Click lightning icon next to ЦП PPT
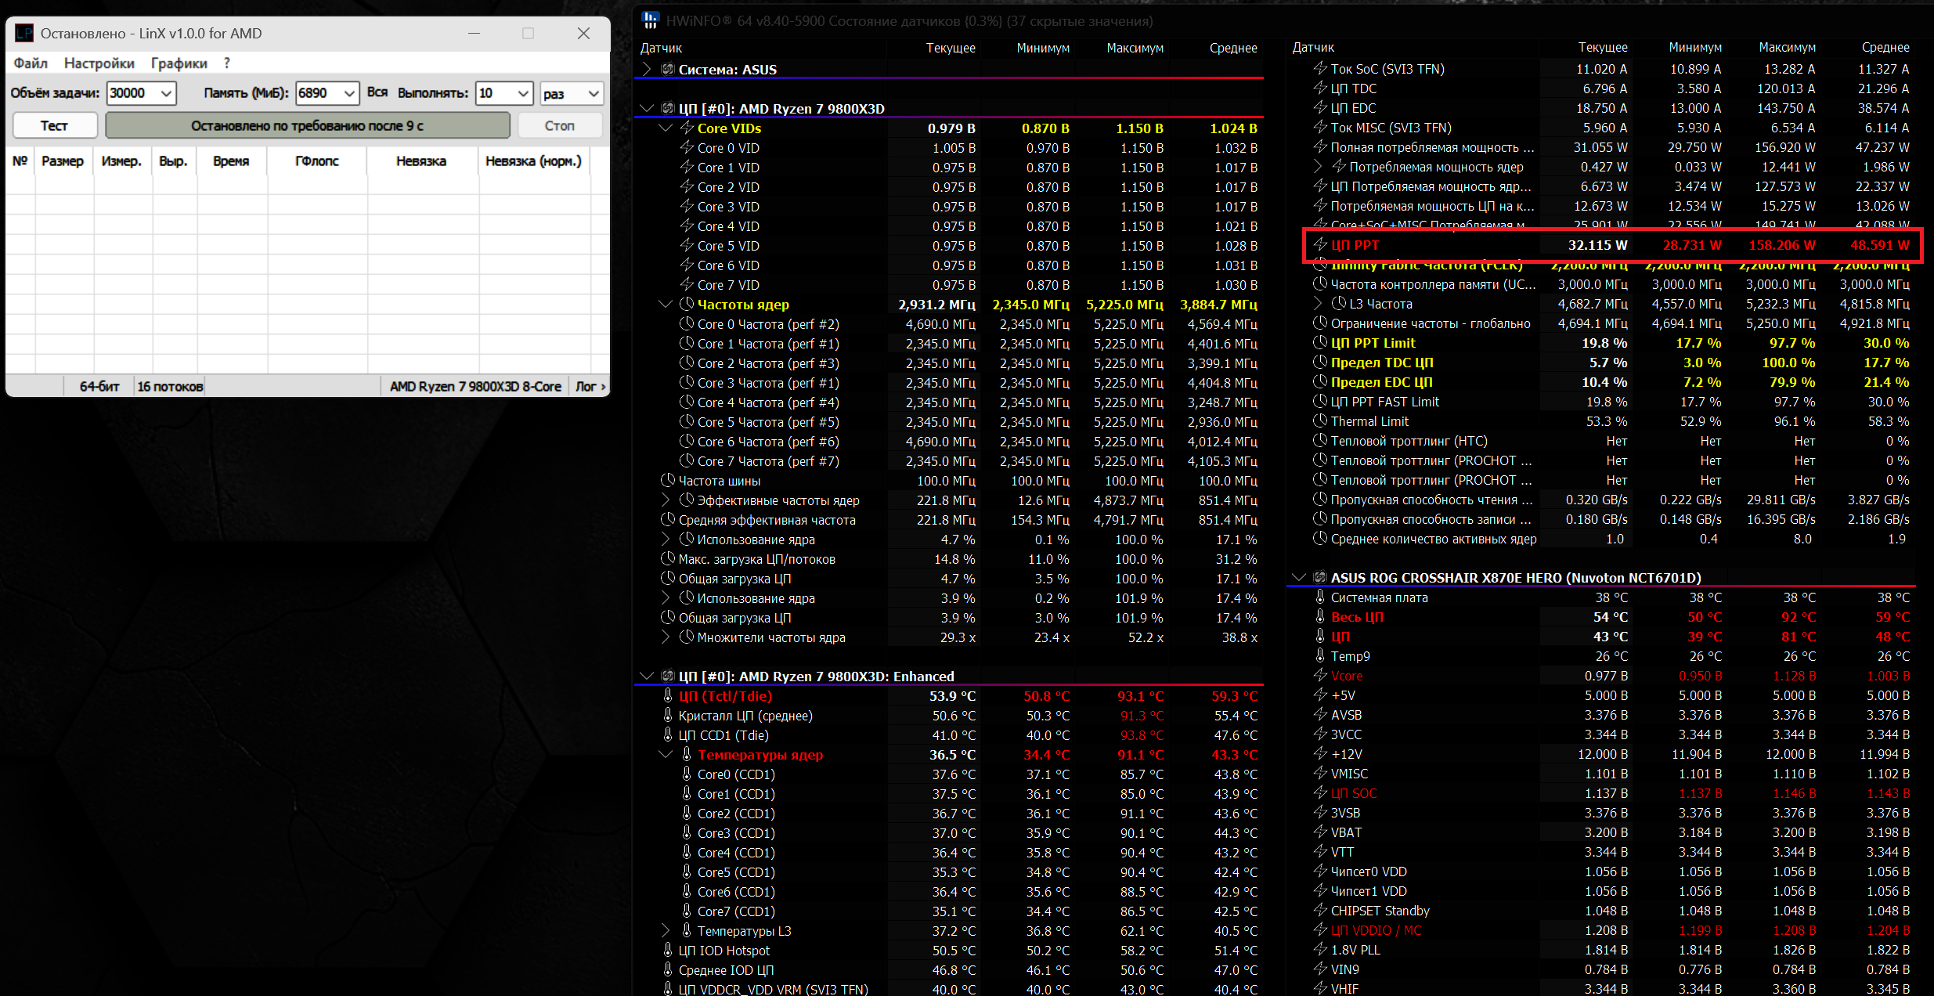 (x=1320, y=244)
